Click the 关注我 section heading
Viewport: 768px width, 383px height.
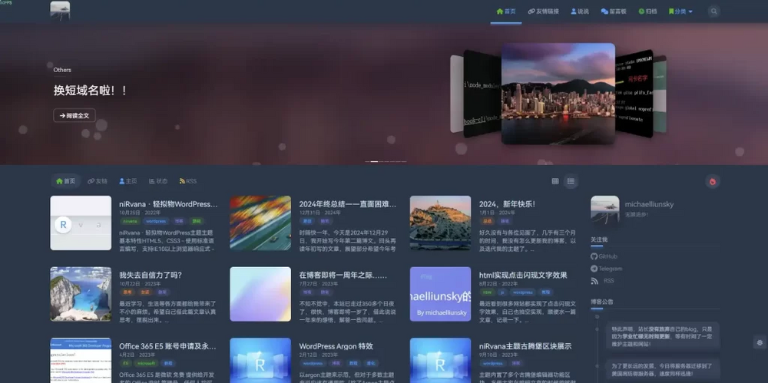599,239
